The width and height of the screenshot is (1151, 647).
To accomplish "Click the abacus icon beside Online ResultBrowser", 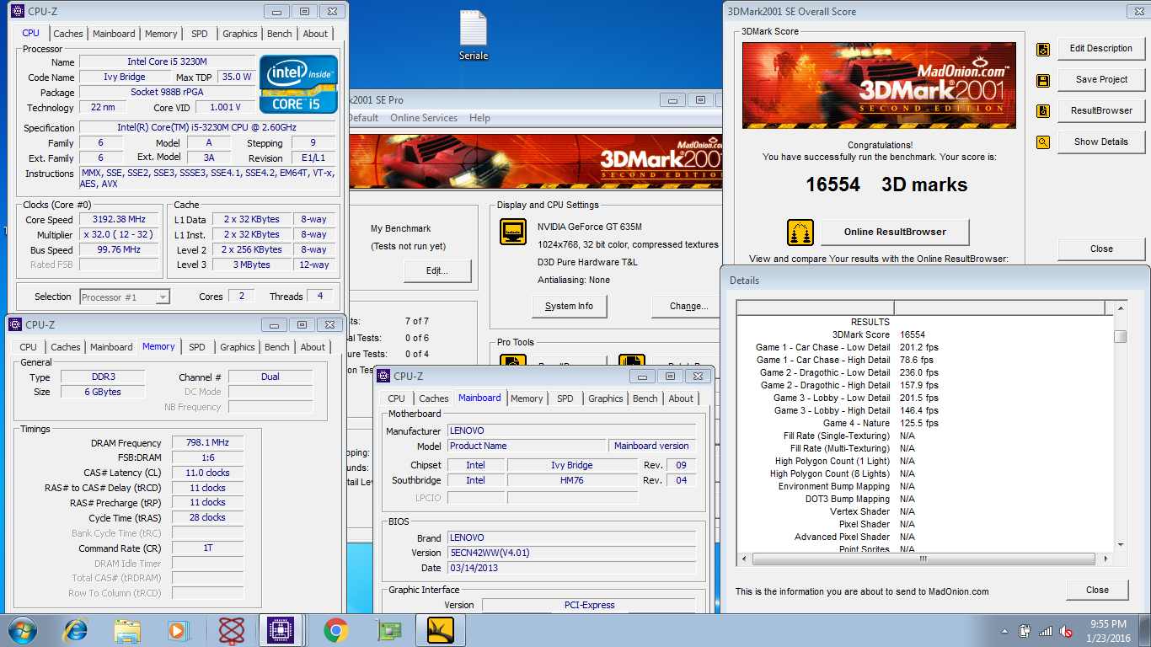I will (x=800, y=233).
